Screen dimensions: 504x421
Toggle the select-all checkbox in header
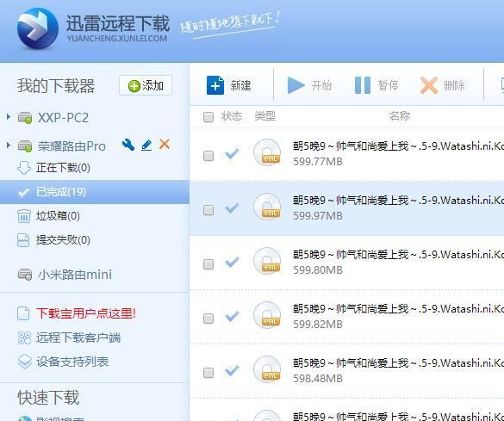(x=208, y=117)
